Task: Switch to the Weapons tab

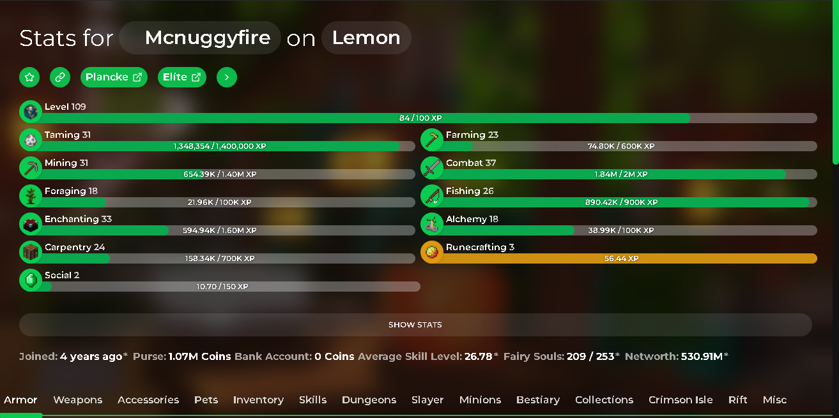Action: 78,399
